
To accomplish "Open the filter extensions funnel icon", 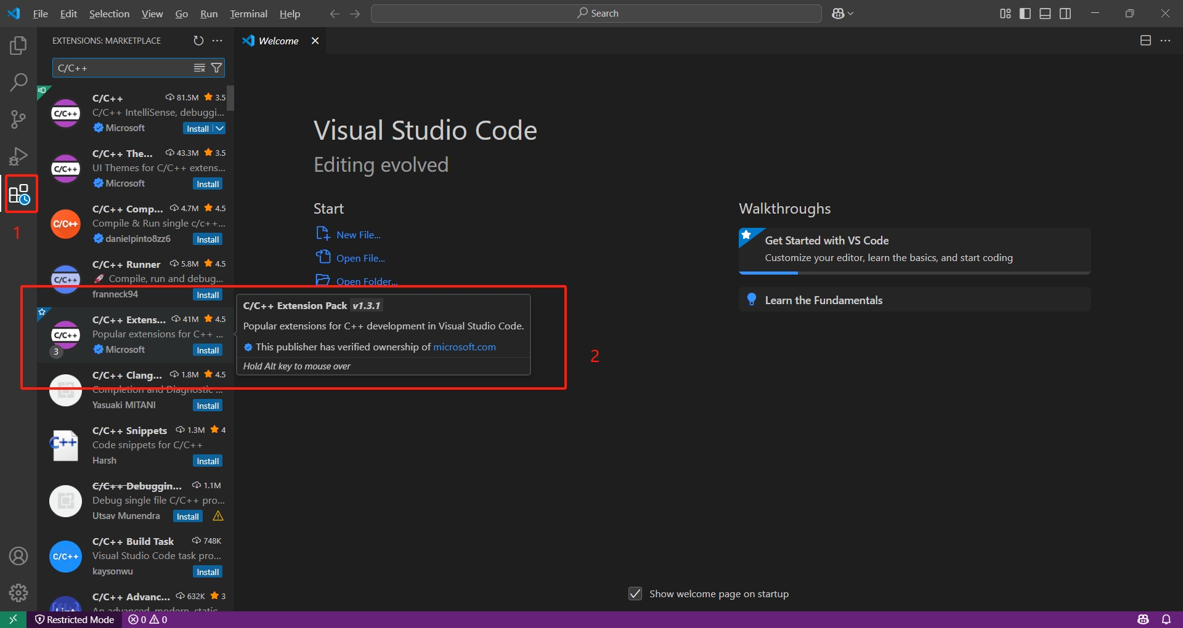I will point(216,68).
